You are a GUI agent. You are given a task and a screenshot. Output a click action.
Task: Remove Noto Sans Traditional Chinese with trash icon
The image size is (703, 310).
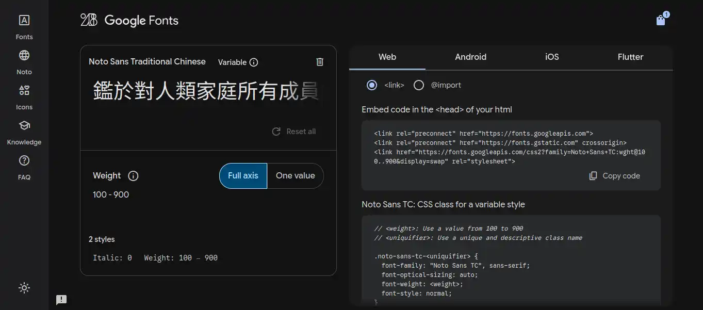click(x=320, y=62)
